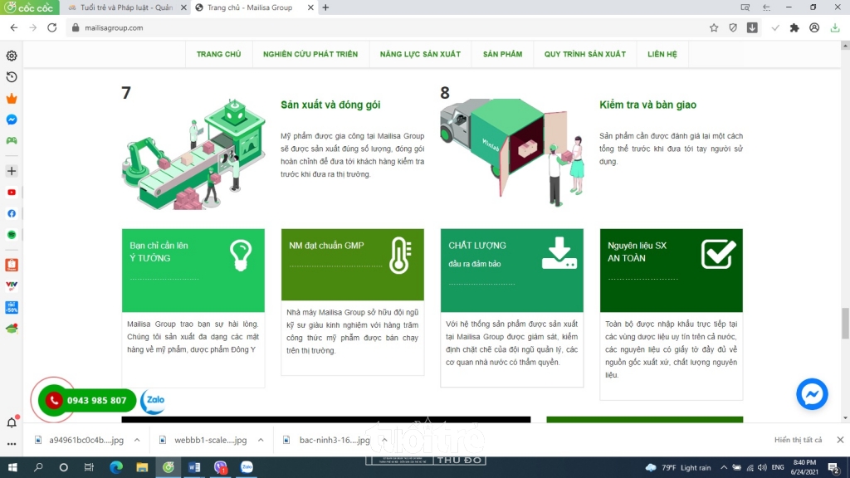The height and width of the screenshot is (478, 850).
Task: Call the 0943 985 807 phone button
Action: (86, 401)
